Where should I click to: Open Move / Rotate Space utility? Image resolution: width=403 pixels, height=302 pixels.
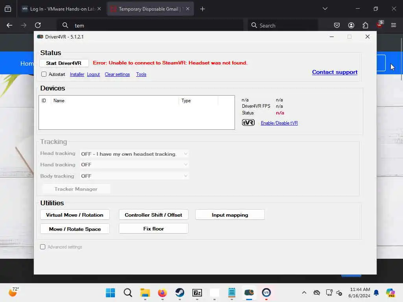click(x=75, y=229)
